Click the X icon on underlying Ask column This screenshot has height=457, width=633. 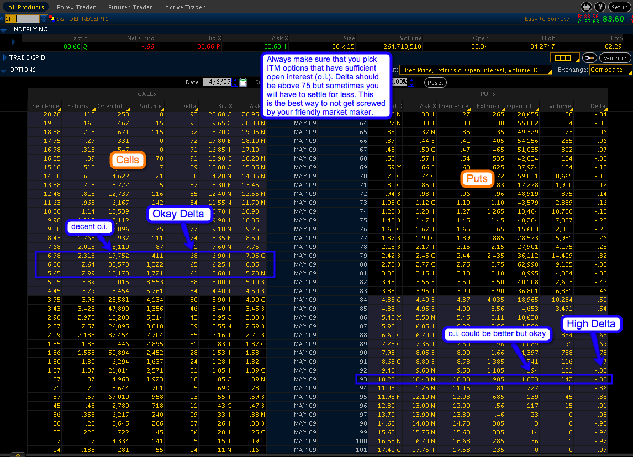286,38
